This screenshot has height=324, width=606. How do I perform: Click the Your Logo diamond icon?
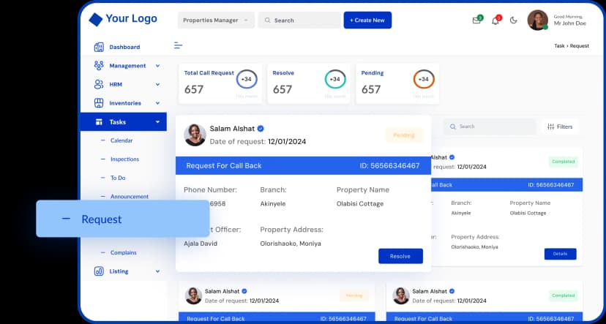click(95, 19)
